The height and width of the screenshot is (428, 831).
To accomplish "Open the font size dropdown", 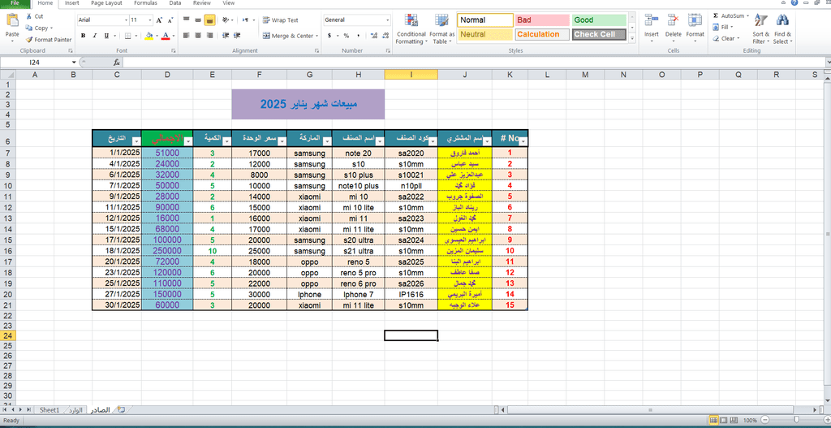I will click(149, 20).
